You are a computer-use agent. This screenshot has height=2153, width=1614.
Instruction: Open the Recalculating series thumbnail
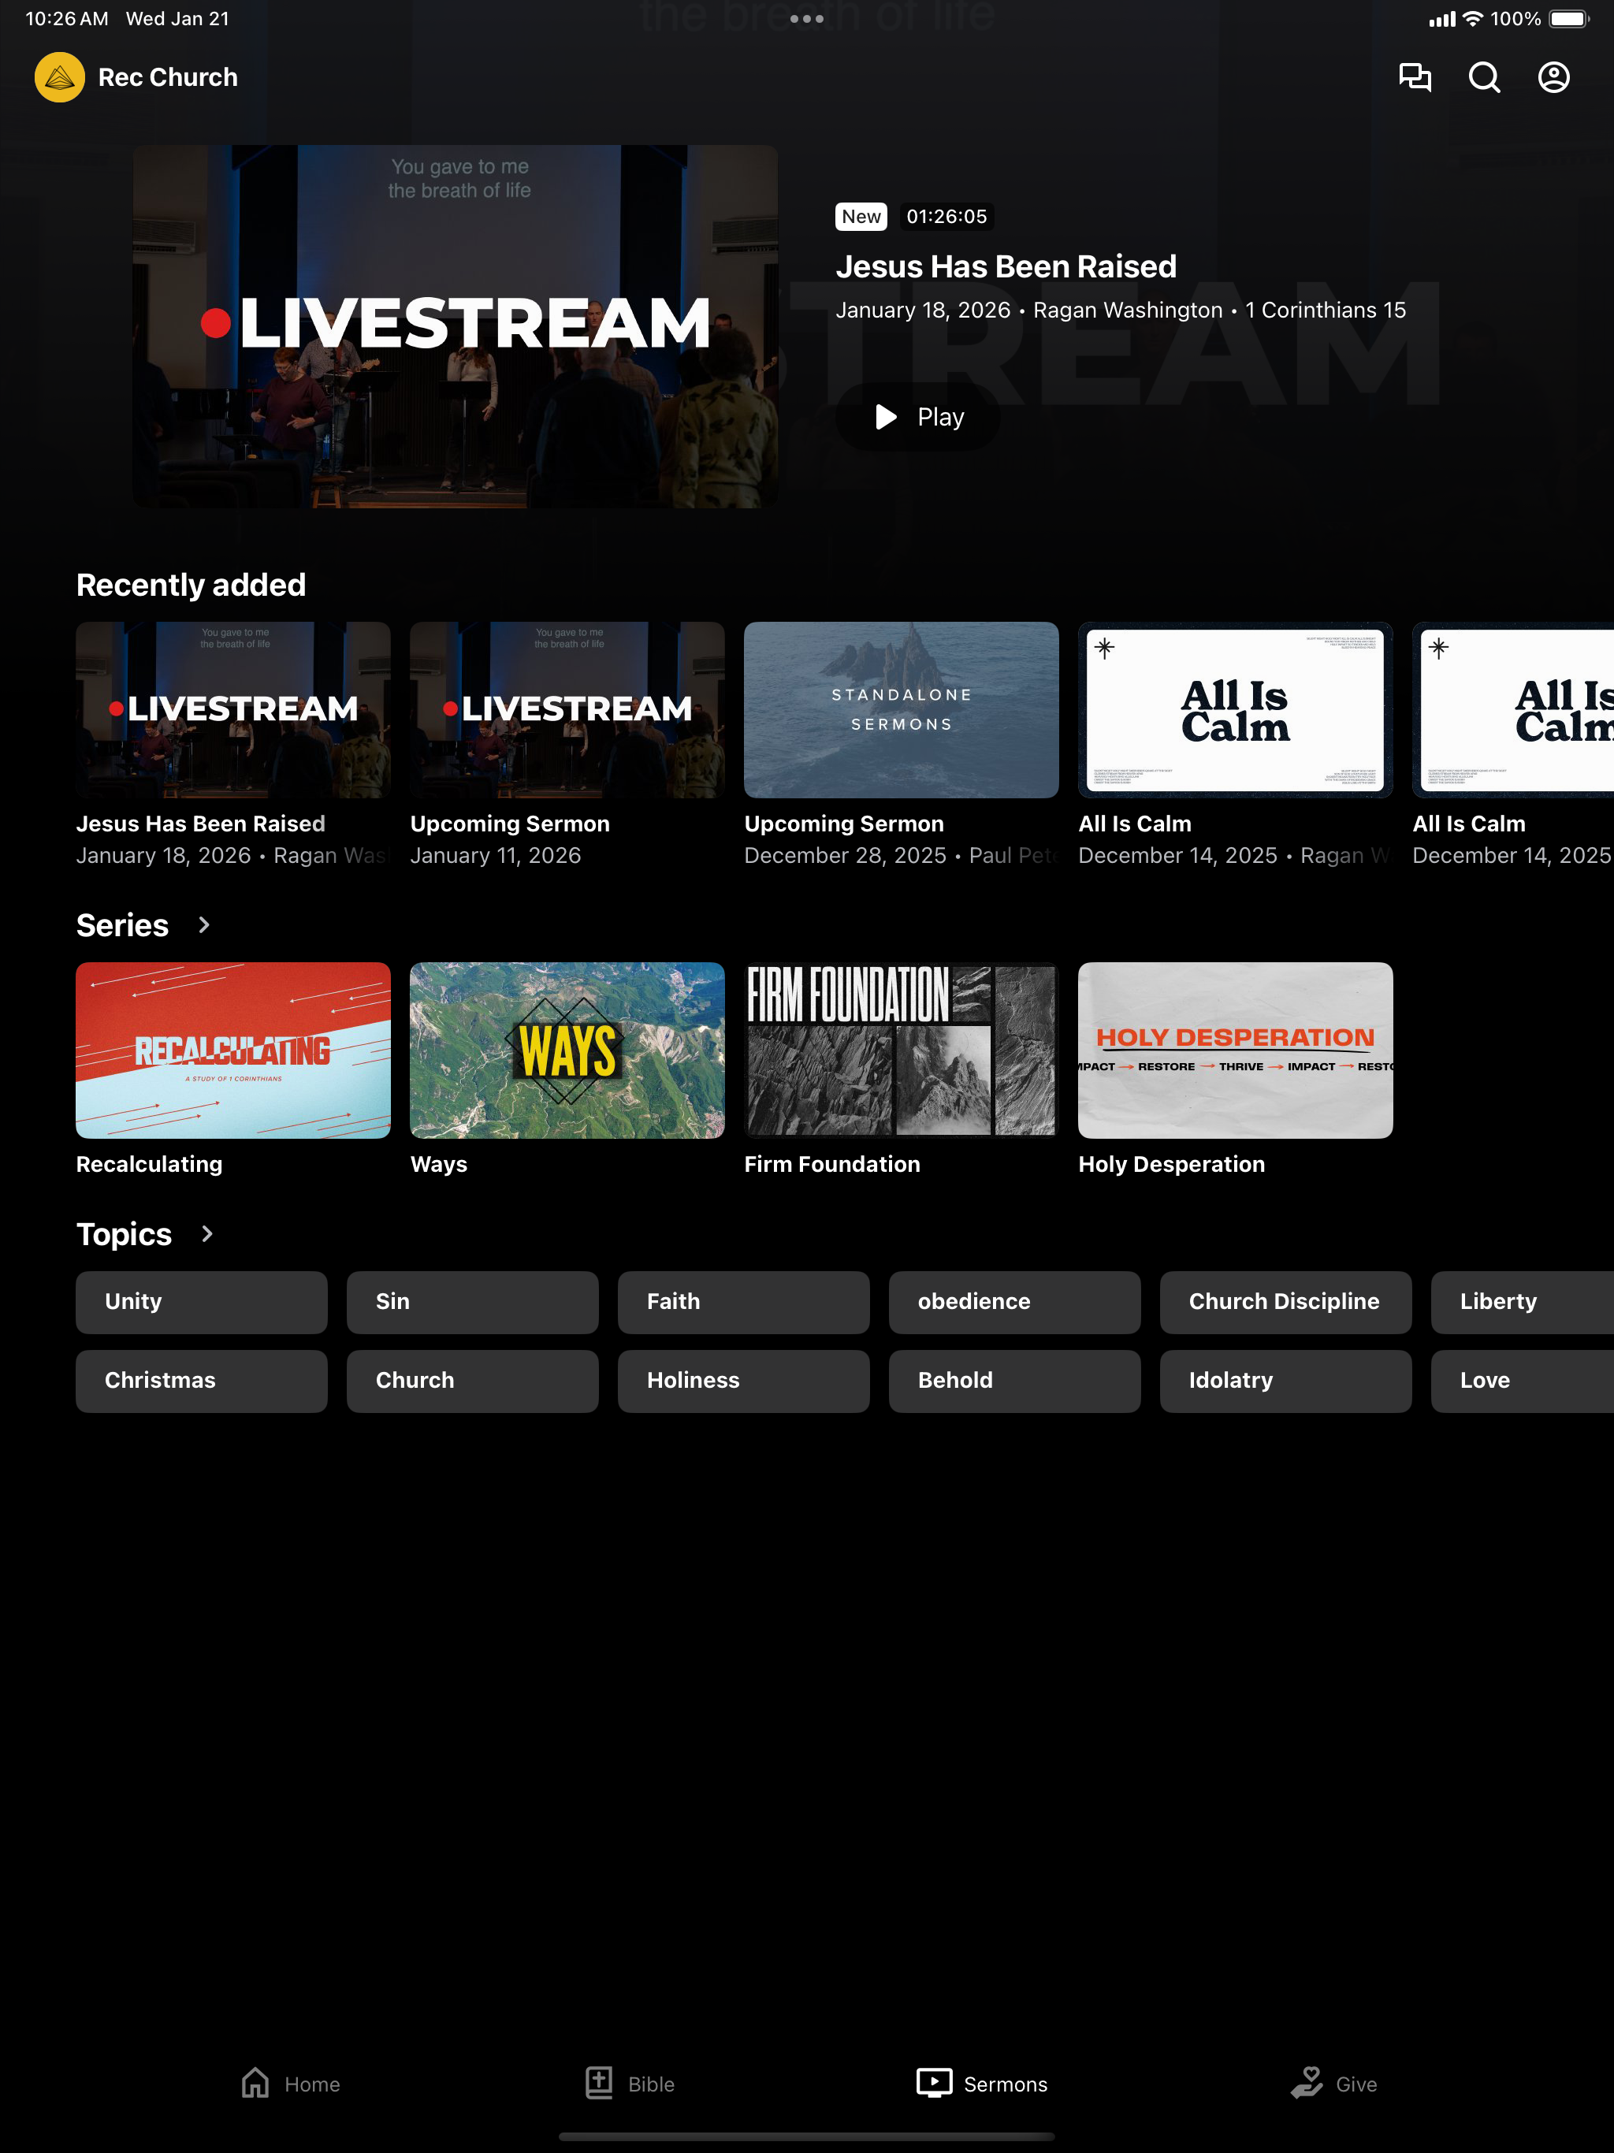tap(233, 1050)
